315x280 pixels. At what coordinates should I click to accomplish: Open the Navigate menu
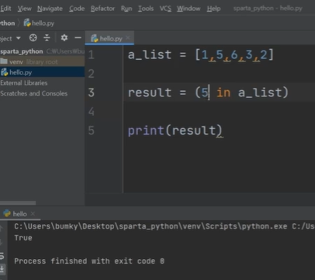pos(50,9)
